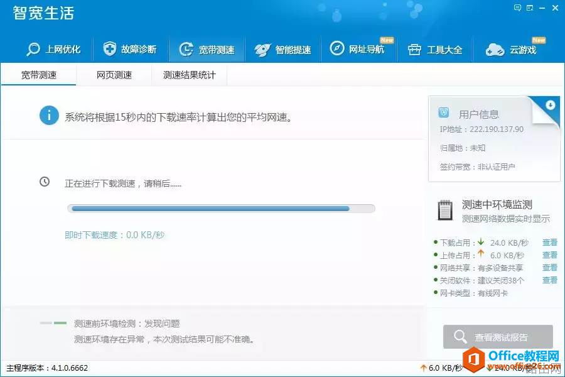Screen dimensions: 565x377
Task: Click the 归属地：未知 text
Action: pyautogui.click(x=462, y=148)
